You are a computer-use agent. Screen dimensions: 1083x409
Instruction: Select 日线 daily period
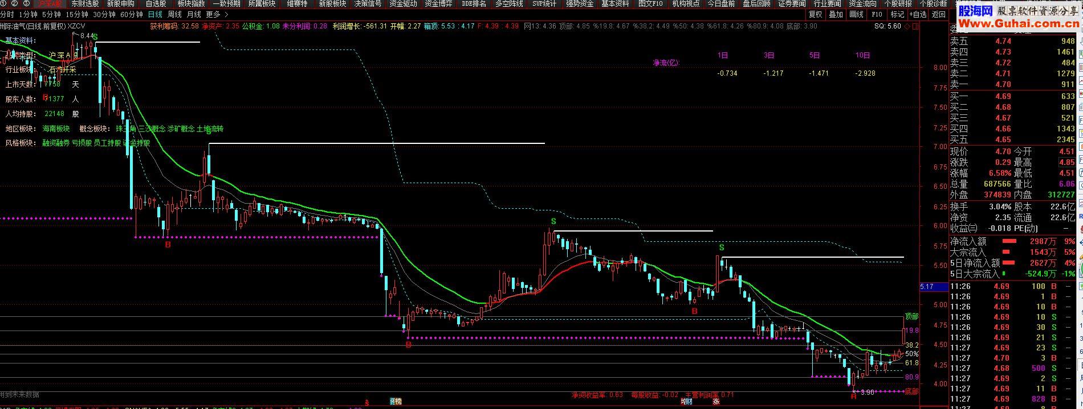[155, 14]
